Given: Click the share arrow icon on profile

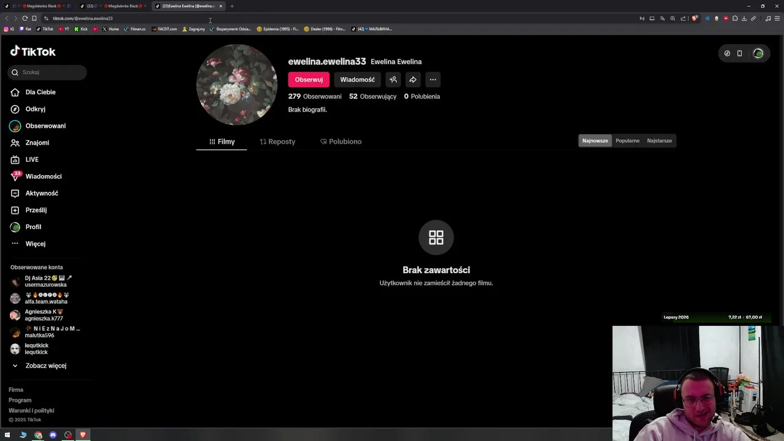Looking at the screenshot, I should point(413,80).
